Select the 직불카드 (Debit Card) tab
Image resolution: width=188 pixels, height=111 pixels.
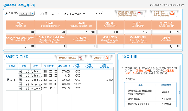138,25
